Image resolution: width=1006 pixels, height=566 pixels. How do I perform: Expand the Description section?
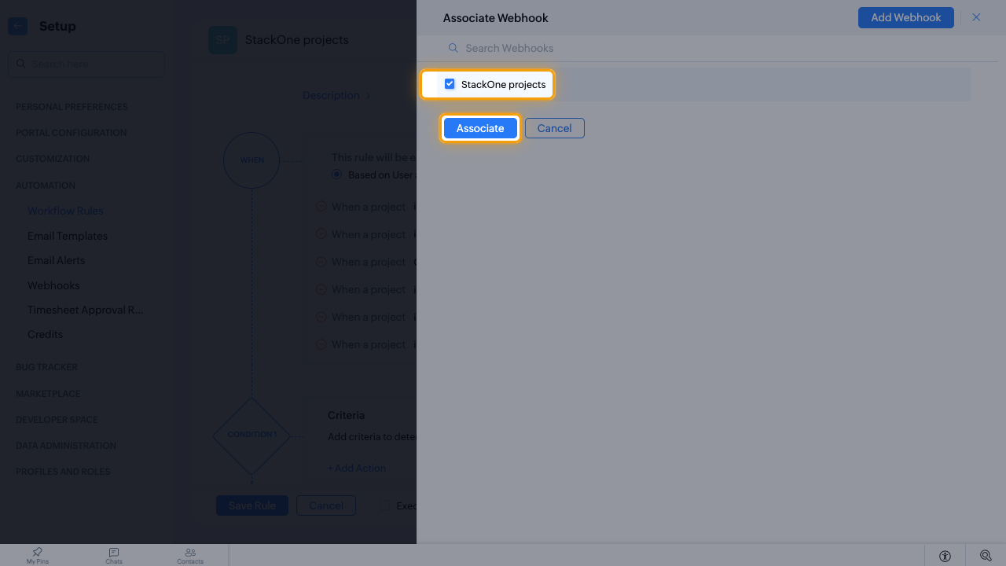337,95
